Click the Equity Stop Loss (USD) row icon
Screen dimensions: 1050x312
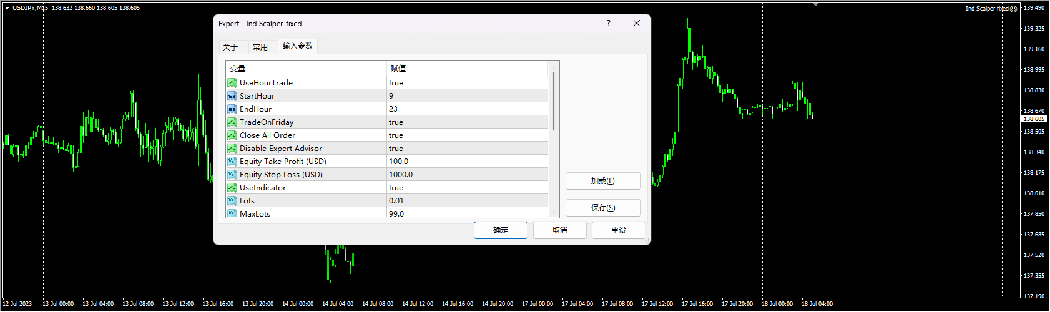click(232, 174)
